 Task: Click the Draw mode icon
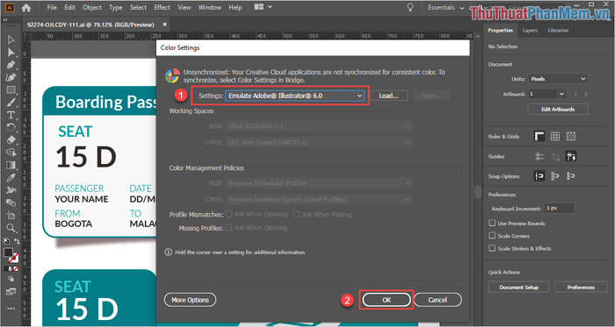pos(11,279)
